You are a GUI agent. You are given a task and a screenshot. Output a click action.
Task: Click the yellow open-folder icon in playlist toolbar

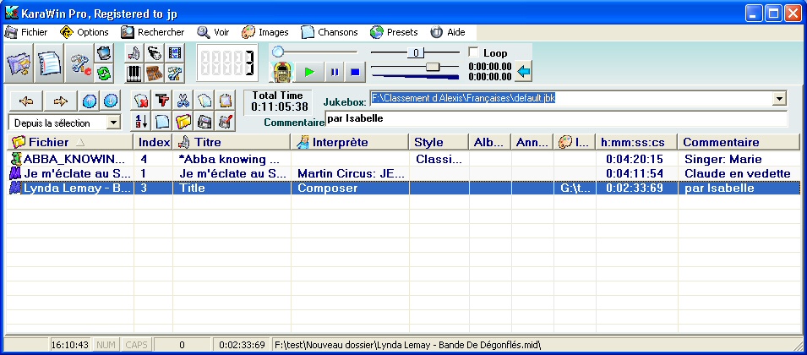coord(183,122)
